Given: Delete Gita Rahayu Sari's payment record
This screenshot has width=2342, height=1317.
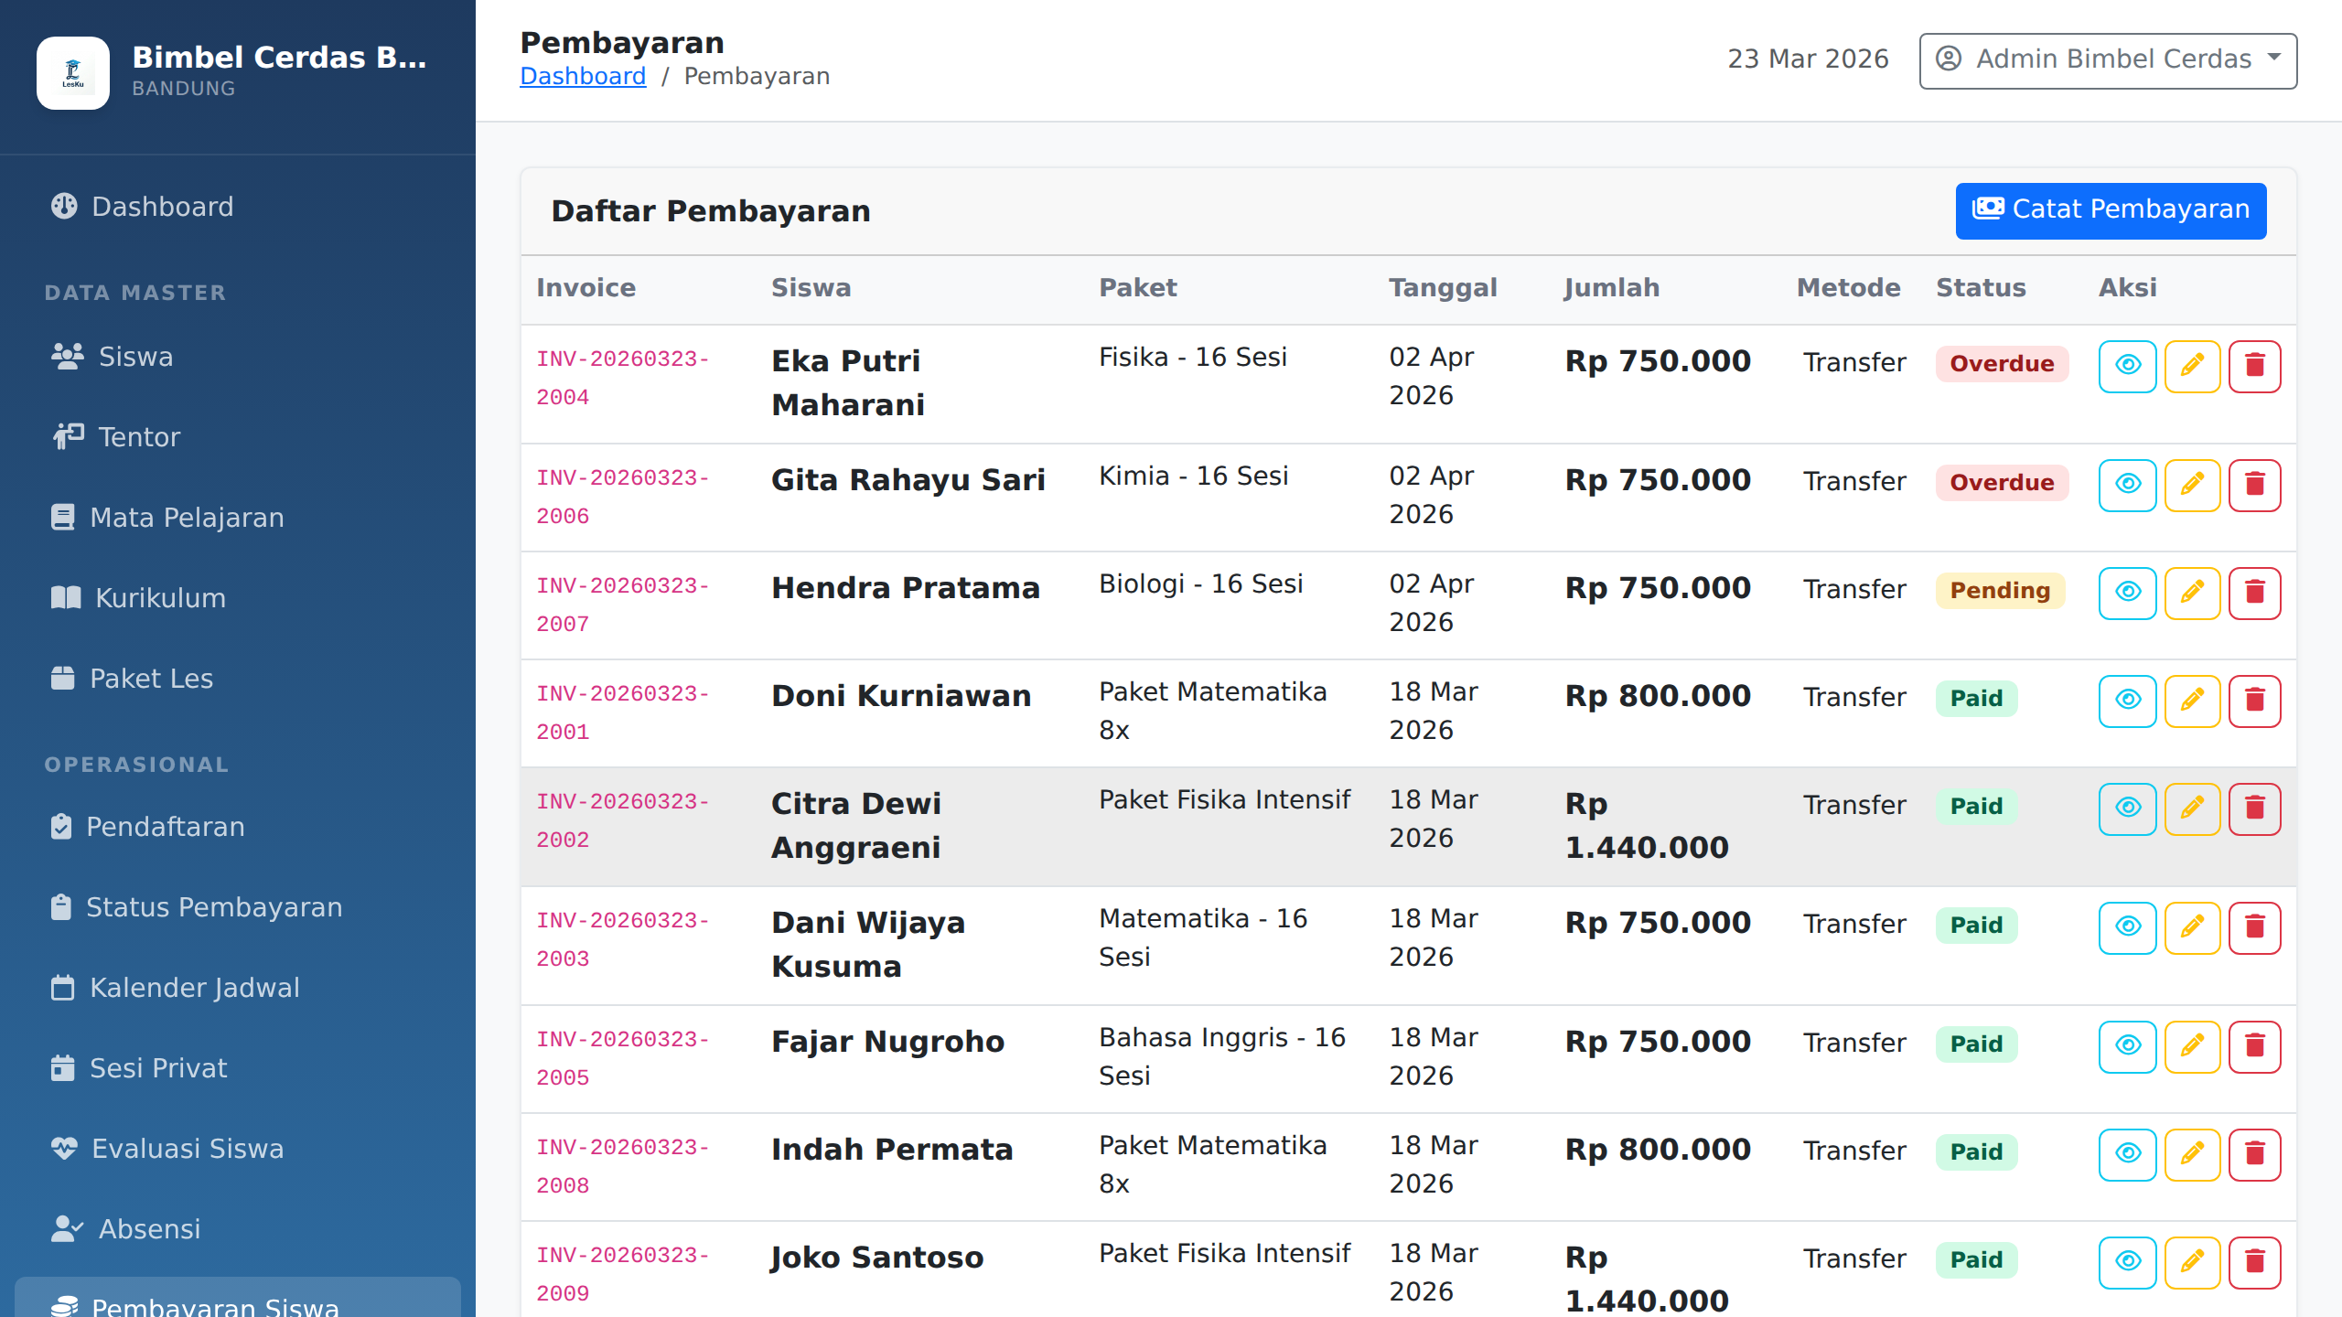Looking at the screenshot, I should pyautogui.click(x=2254, y=485).
